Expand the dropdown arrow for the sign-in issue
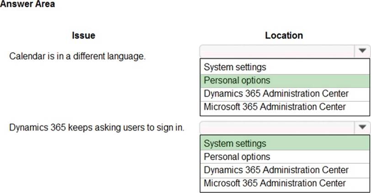Image resolution: width=371 pixels, height=193 pixels. (x=362, y=127)
